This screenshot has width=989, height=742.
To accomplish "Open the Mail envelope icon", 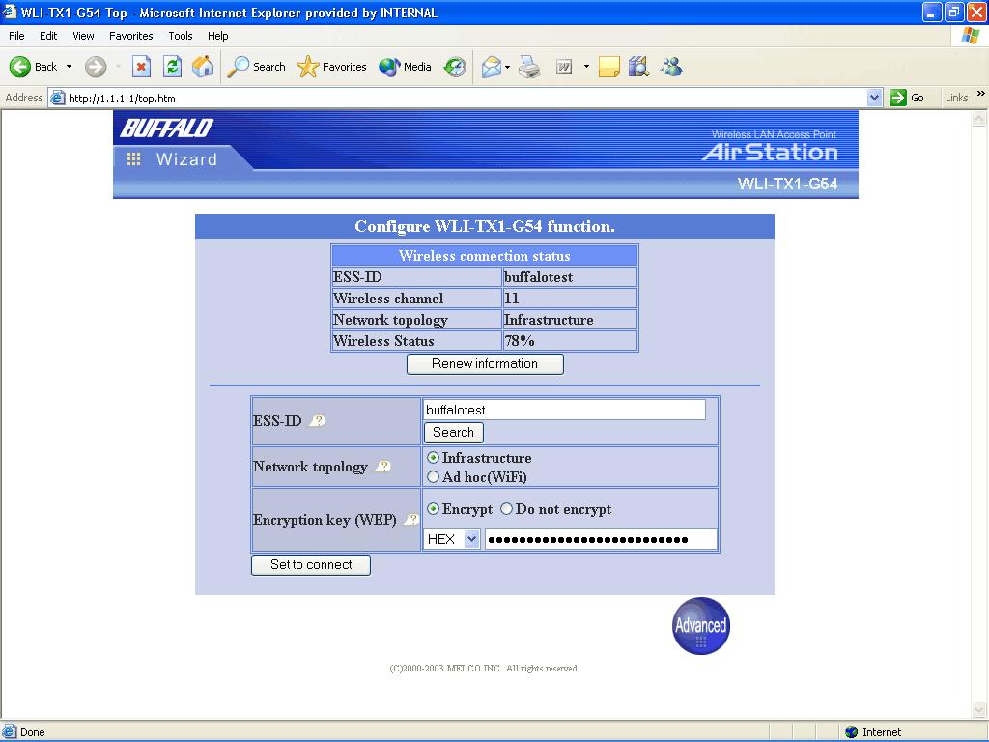I will (492, 67).
